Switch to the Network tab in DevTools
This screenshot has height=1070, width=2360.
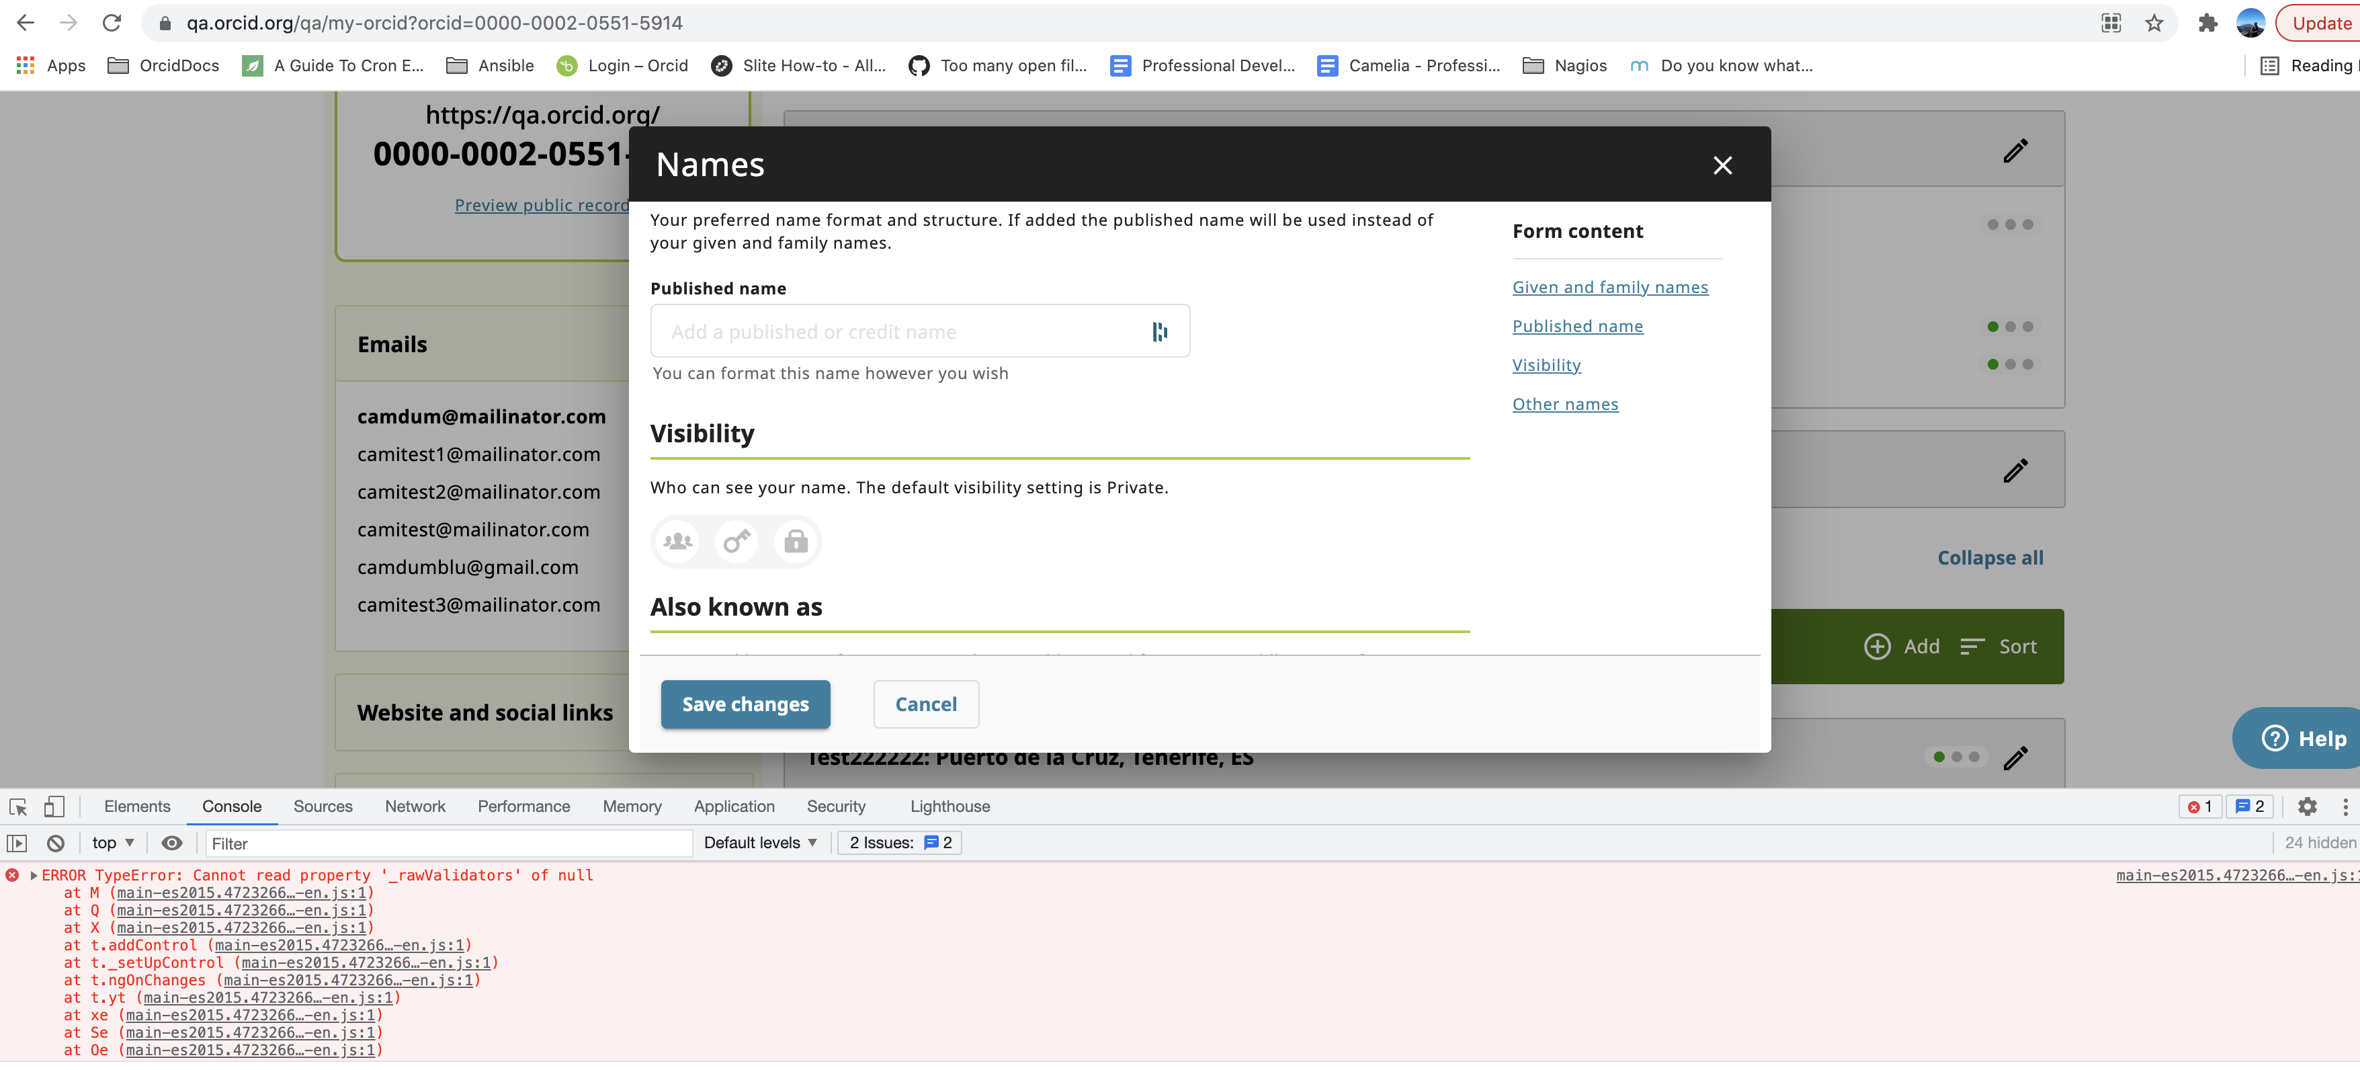coord(415,807)
